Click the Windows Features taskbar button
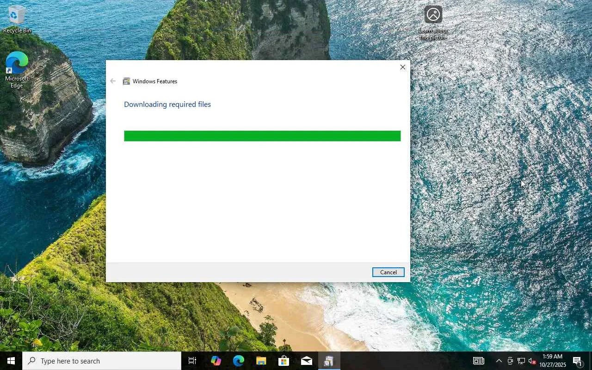The width and height of the screenshot is (592, 370). click(x=329, y=361)
